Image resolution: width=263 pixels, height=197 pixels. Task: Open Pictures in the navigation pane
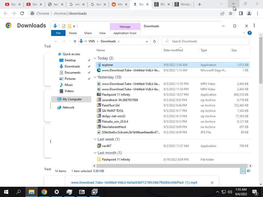[70, 79]
